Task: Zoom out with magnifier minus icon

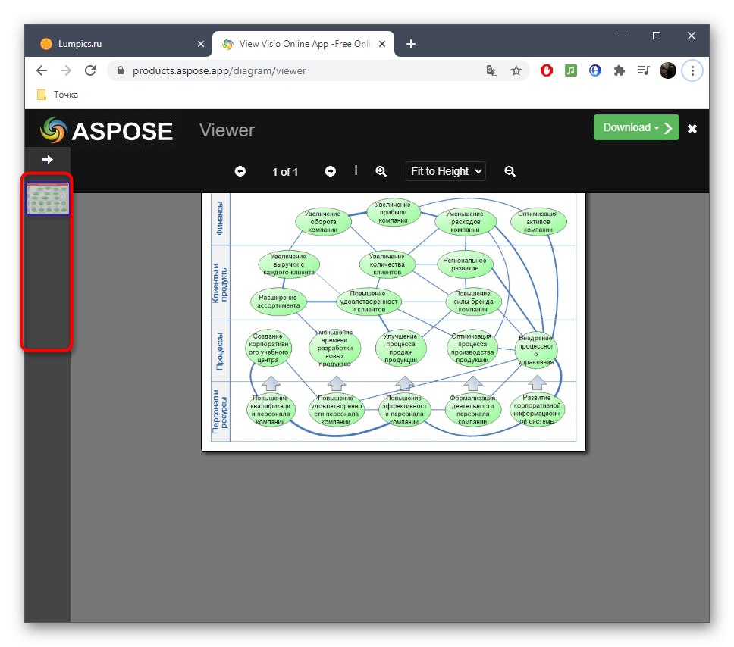Action: [510, 171]
